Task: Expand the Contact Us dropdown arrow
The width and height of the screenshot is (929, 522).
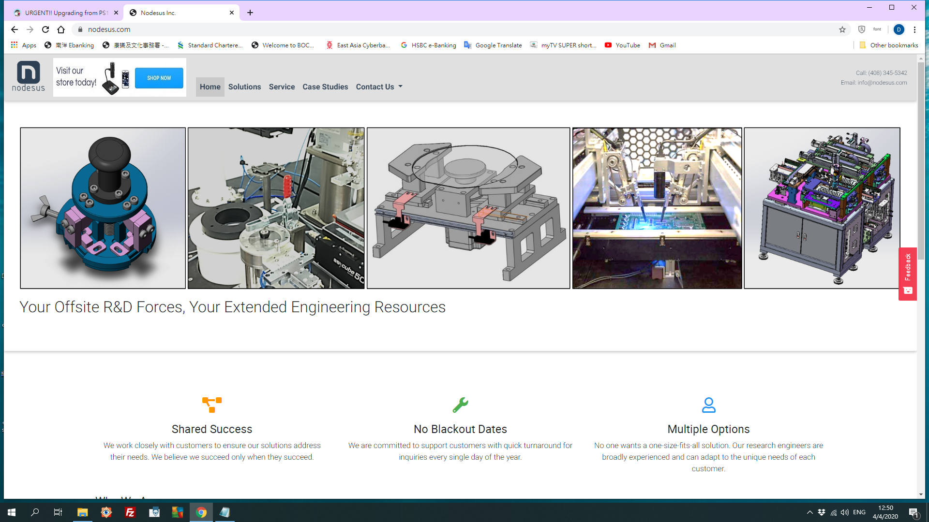Action: 400,87
